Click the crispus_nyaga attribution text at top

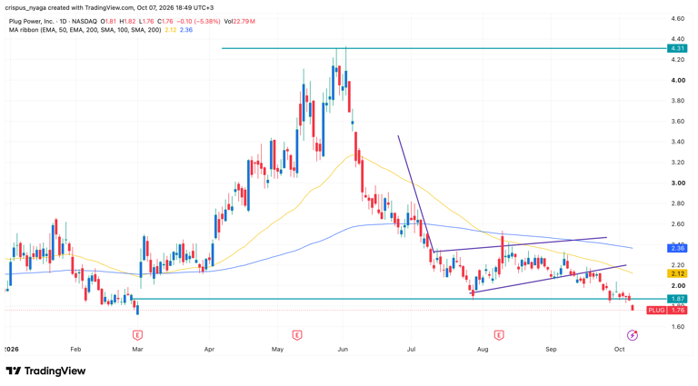click(x=109, y=7)
